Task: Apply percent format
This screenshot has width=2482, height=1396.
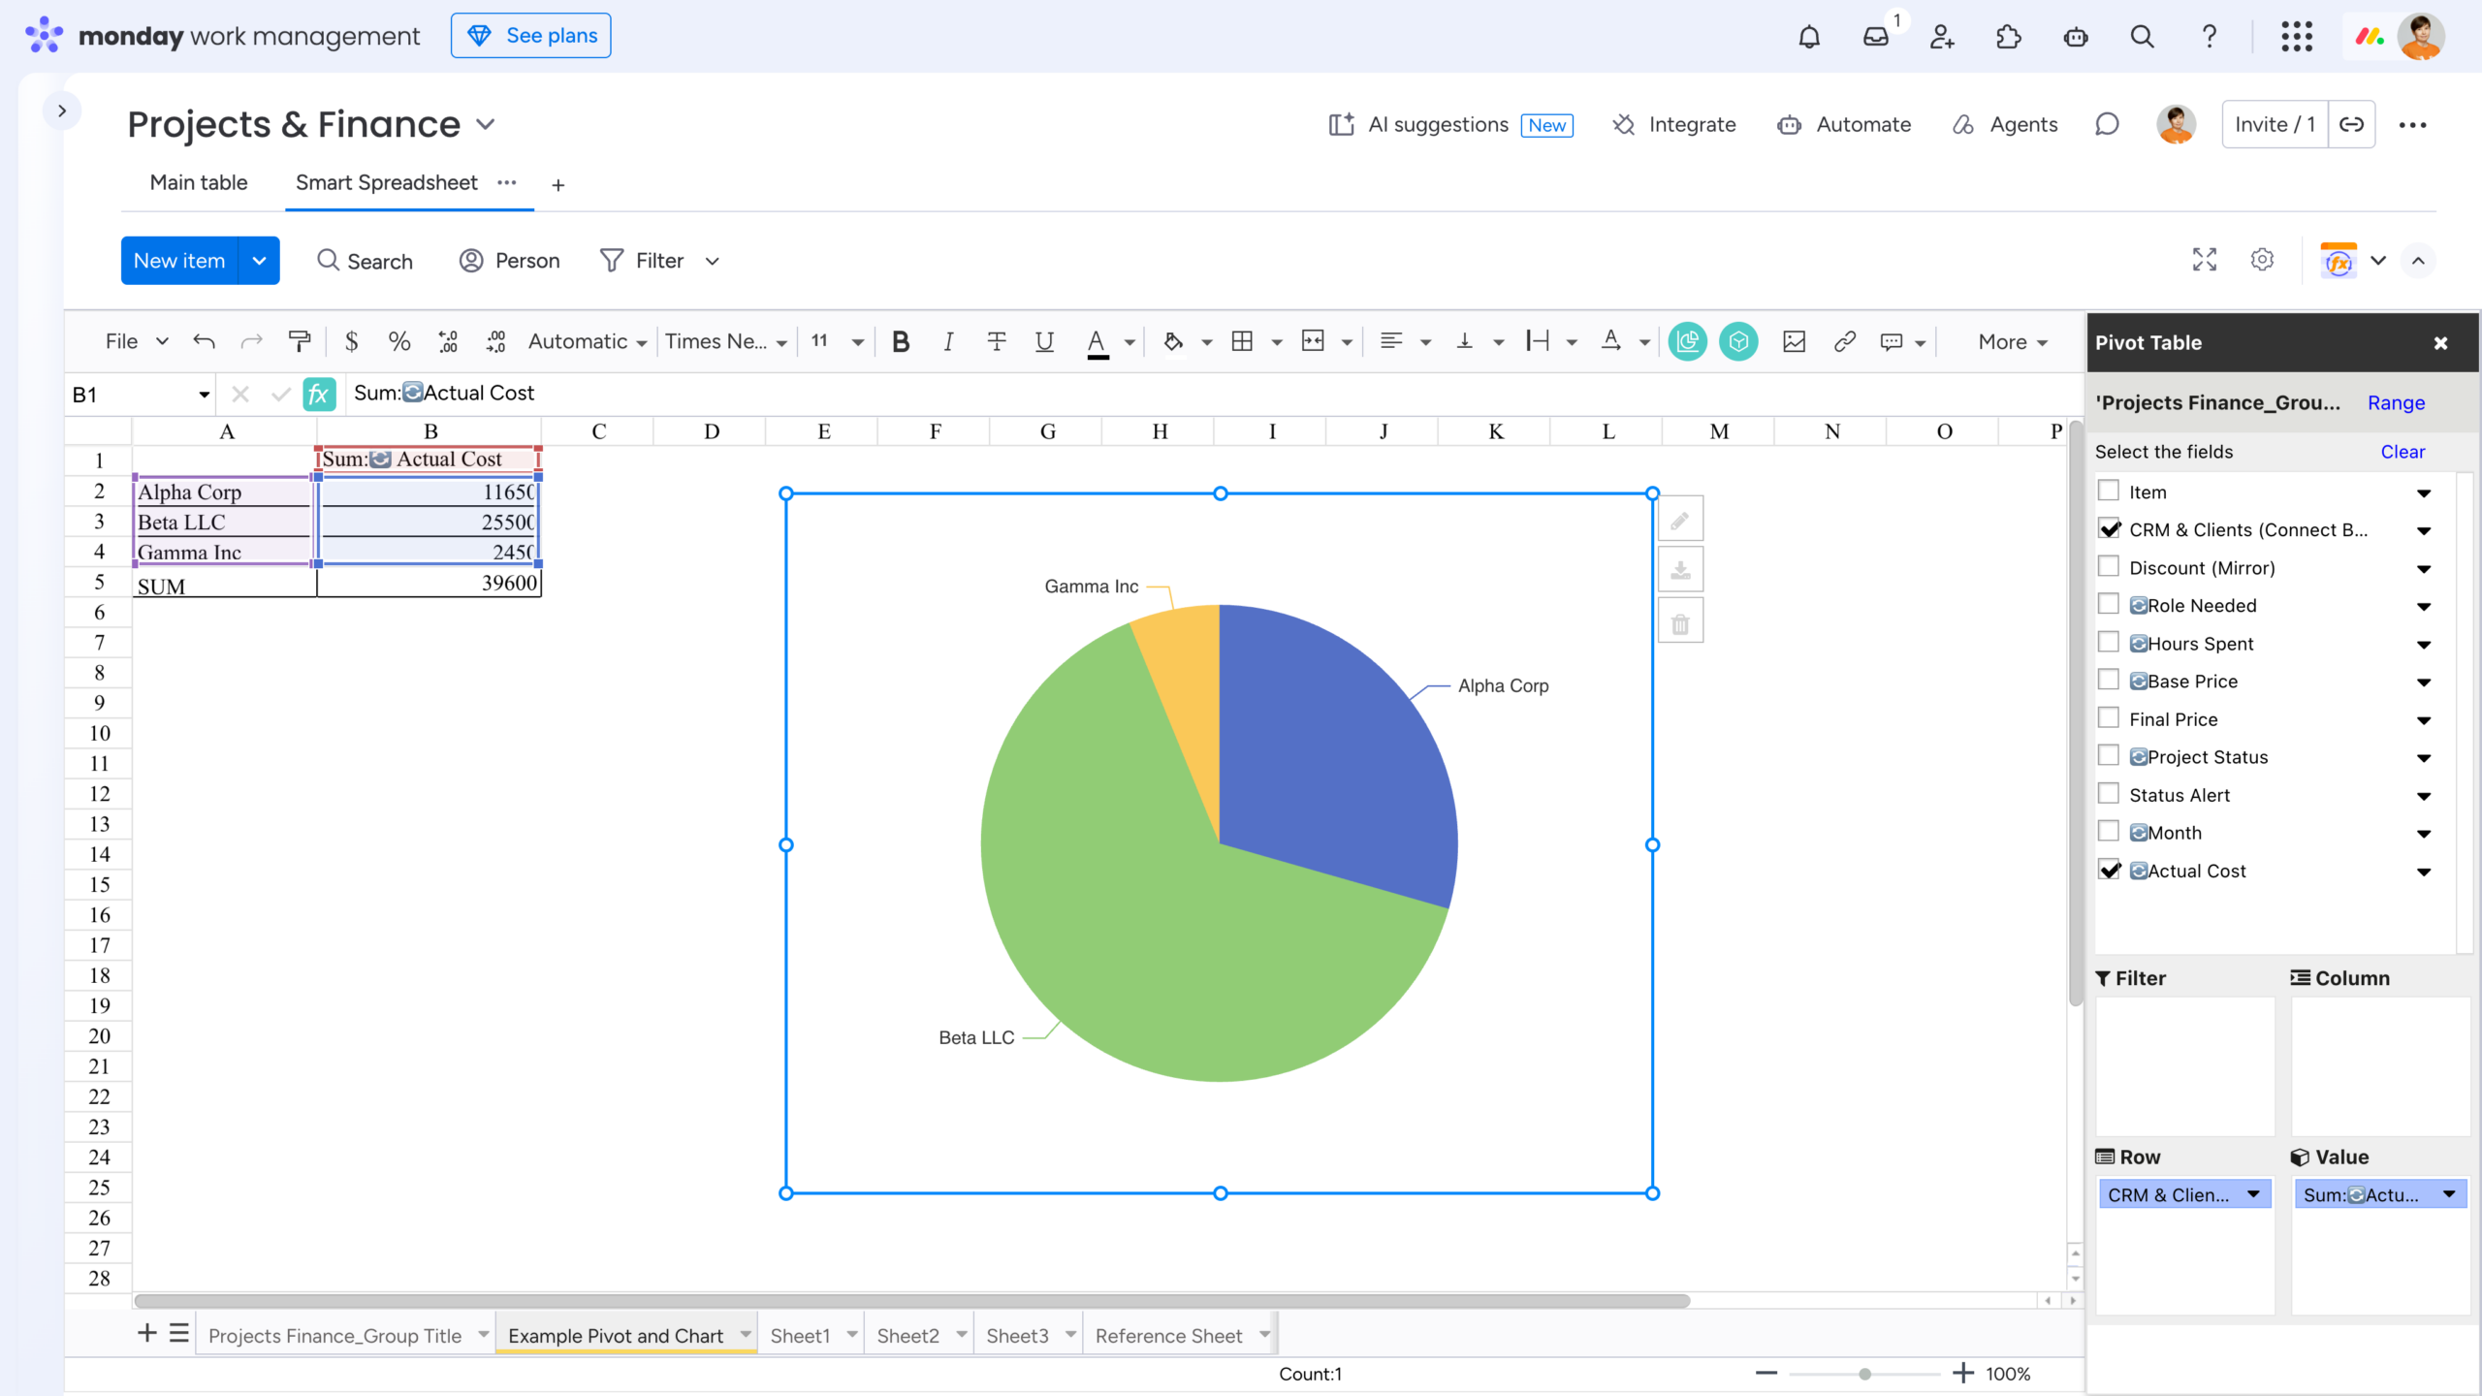Action: point(398,341)
